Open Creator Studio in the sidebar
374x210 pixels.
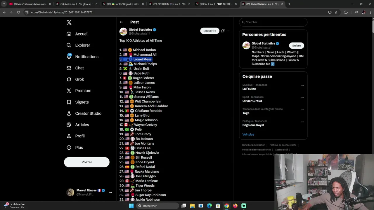coord(84,113)
